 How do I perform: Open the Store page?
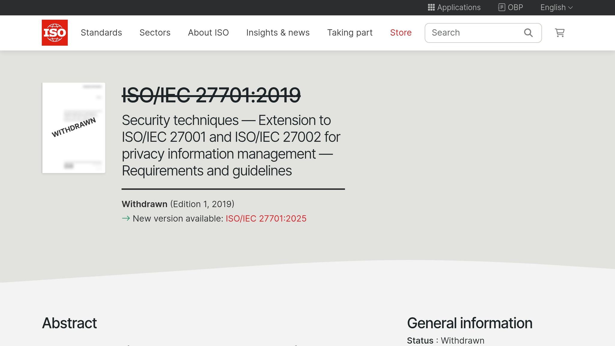pos(401,32)
